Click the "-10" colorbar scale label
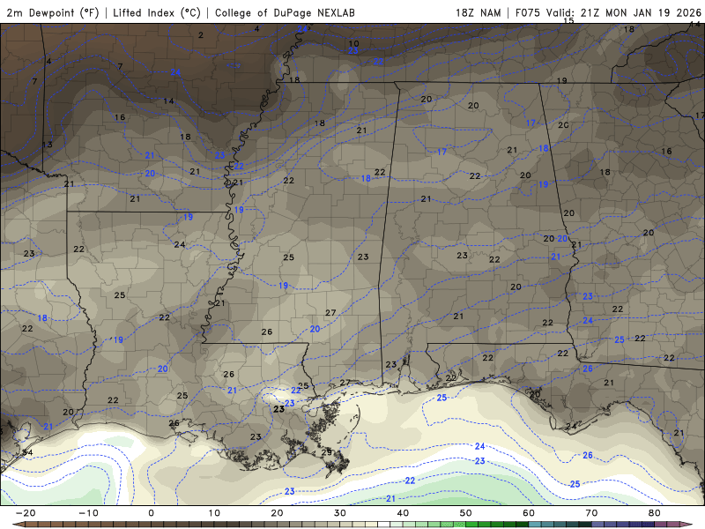The width and height of the screenshot is (705, 529). point(88,513)
